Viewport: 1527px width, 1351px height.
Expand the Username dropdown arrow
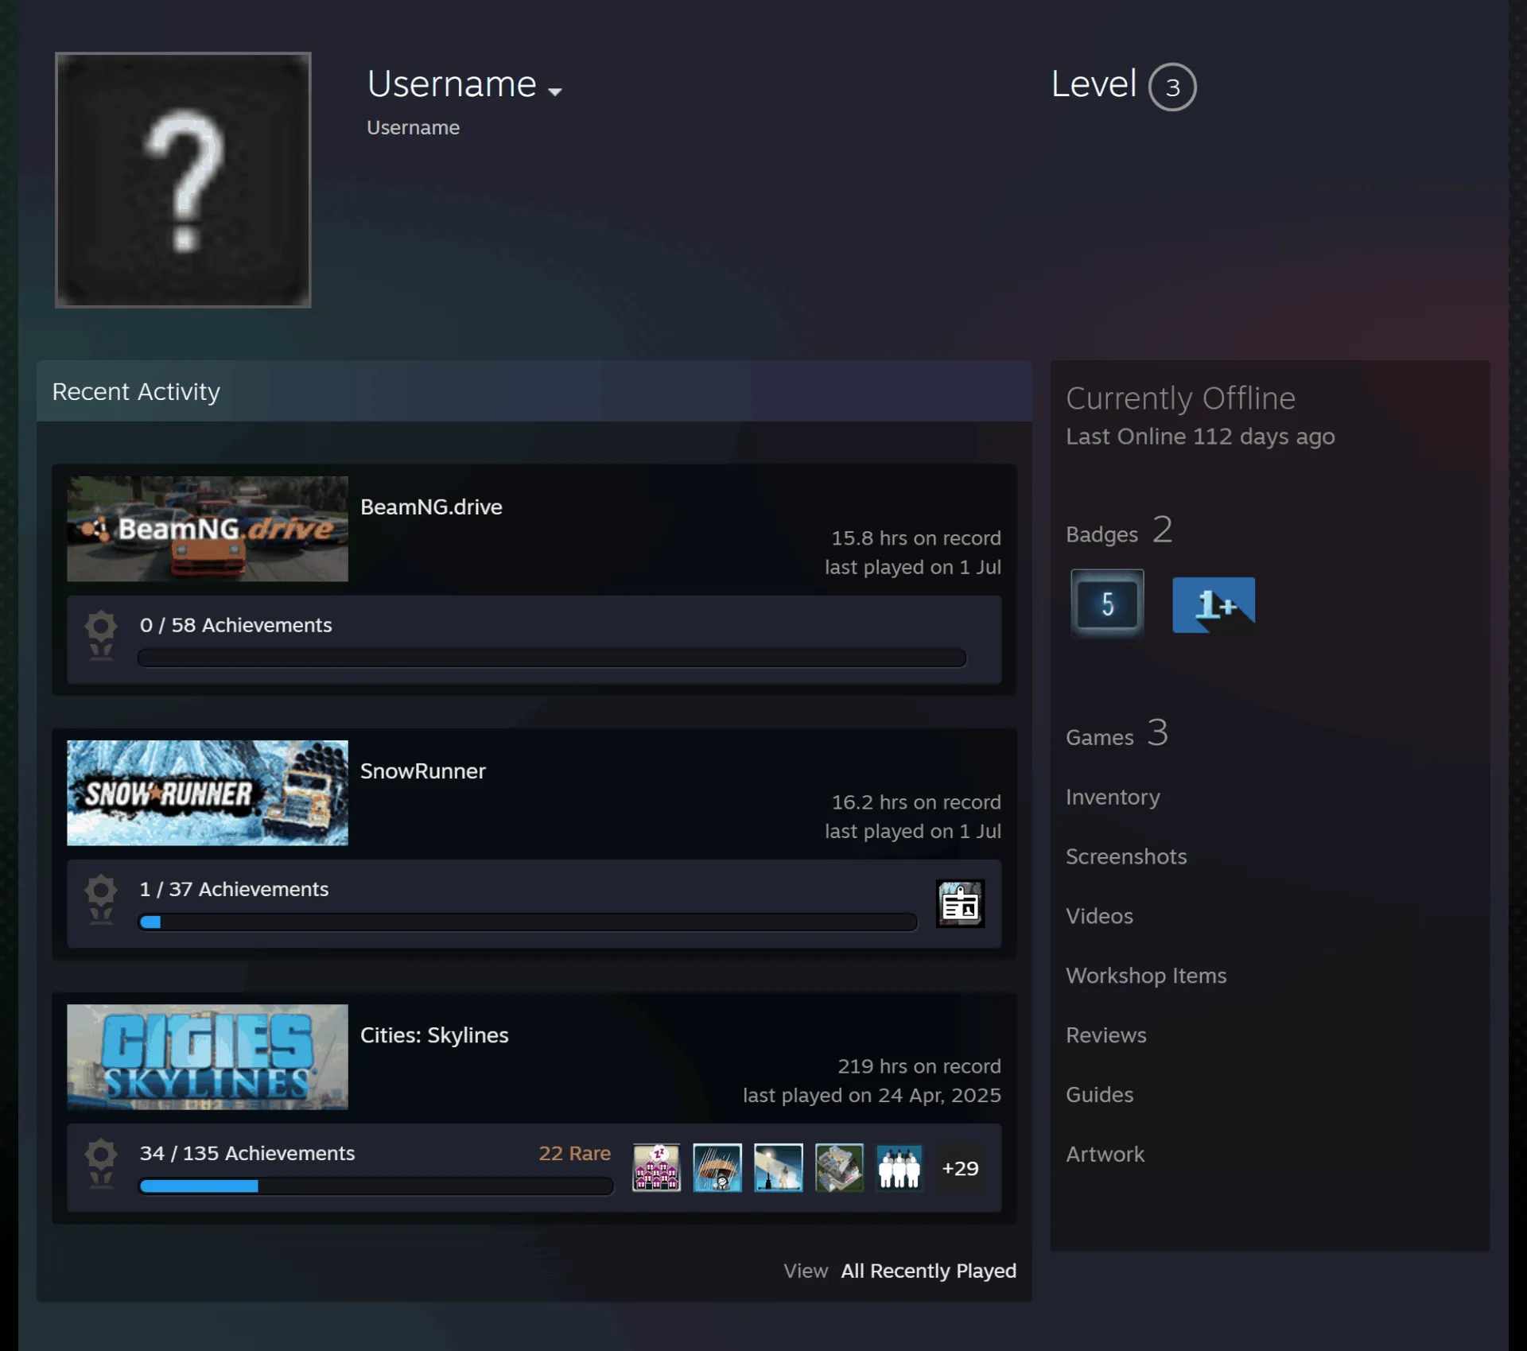click(555, 91)
